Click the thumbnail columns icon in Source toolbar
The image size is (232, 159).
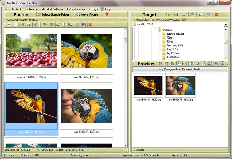[29, 25]
